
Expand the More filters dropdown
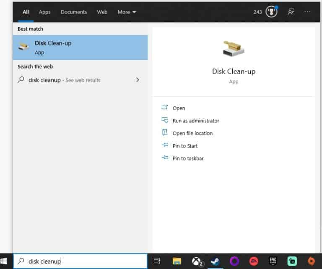coord(127,12)
